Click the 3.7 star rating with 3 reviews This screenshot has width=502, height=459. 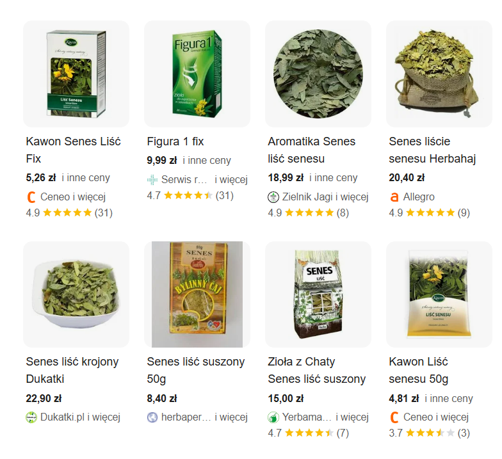(x=429, y=433)
